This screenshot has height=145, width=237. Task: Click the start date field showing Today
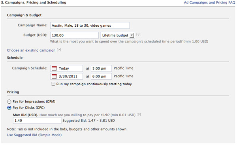click(66, 68)
